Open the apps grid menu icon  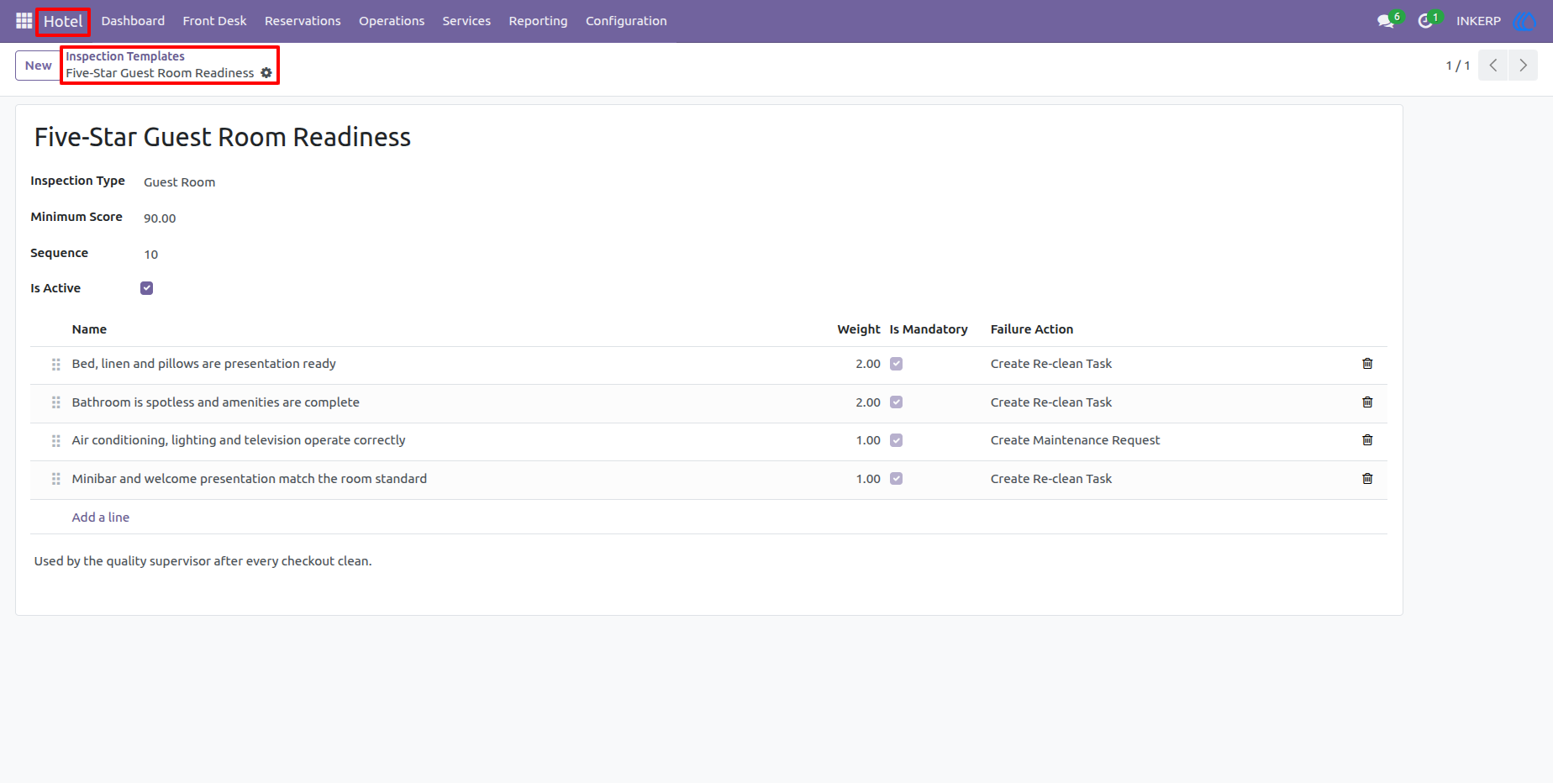coord(24,21)
